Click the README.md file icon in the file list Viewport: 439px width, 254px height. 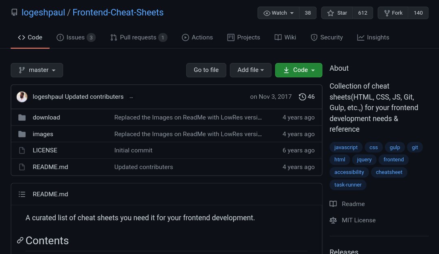pyautogui.click(x=22, y=167)
